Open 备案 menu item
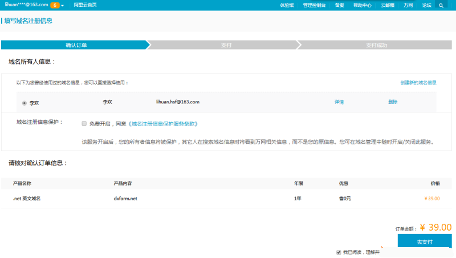Viewport: 456px width, 258px height. [339, 5]
